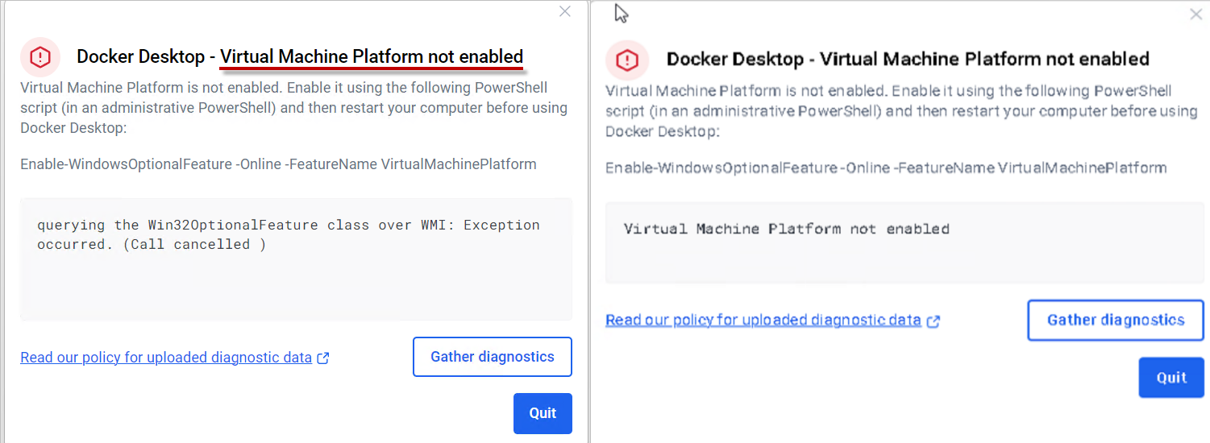This screenshot has height=443, width=1210.
Task: Close the right dialog with its X icon
Action: (1195, 14)
